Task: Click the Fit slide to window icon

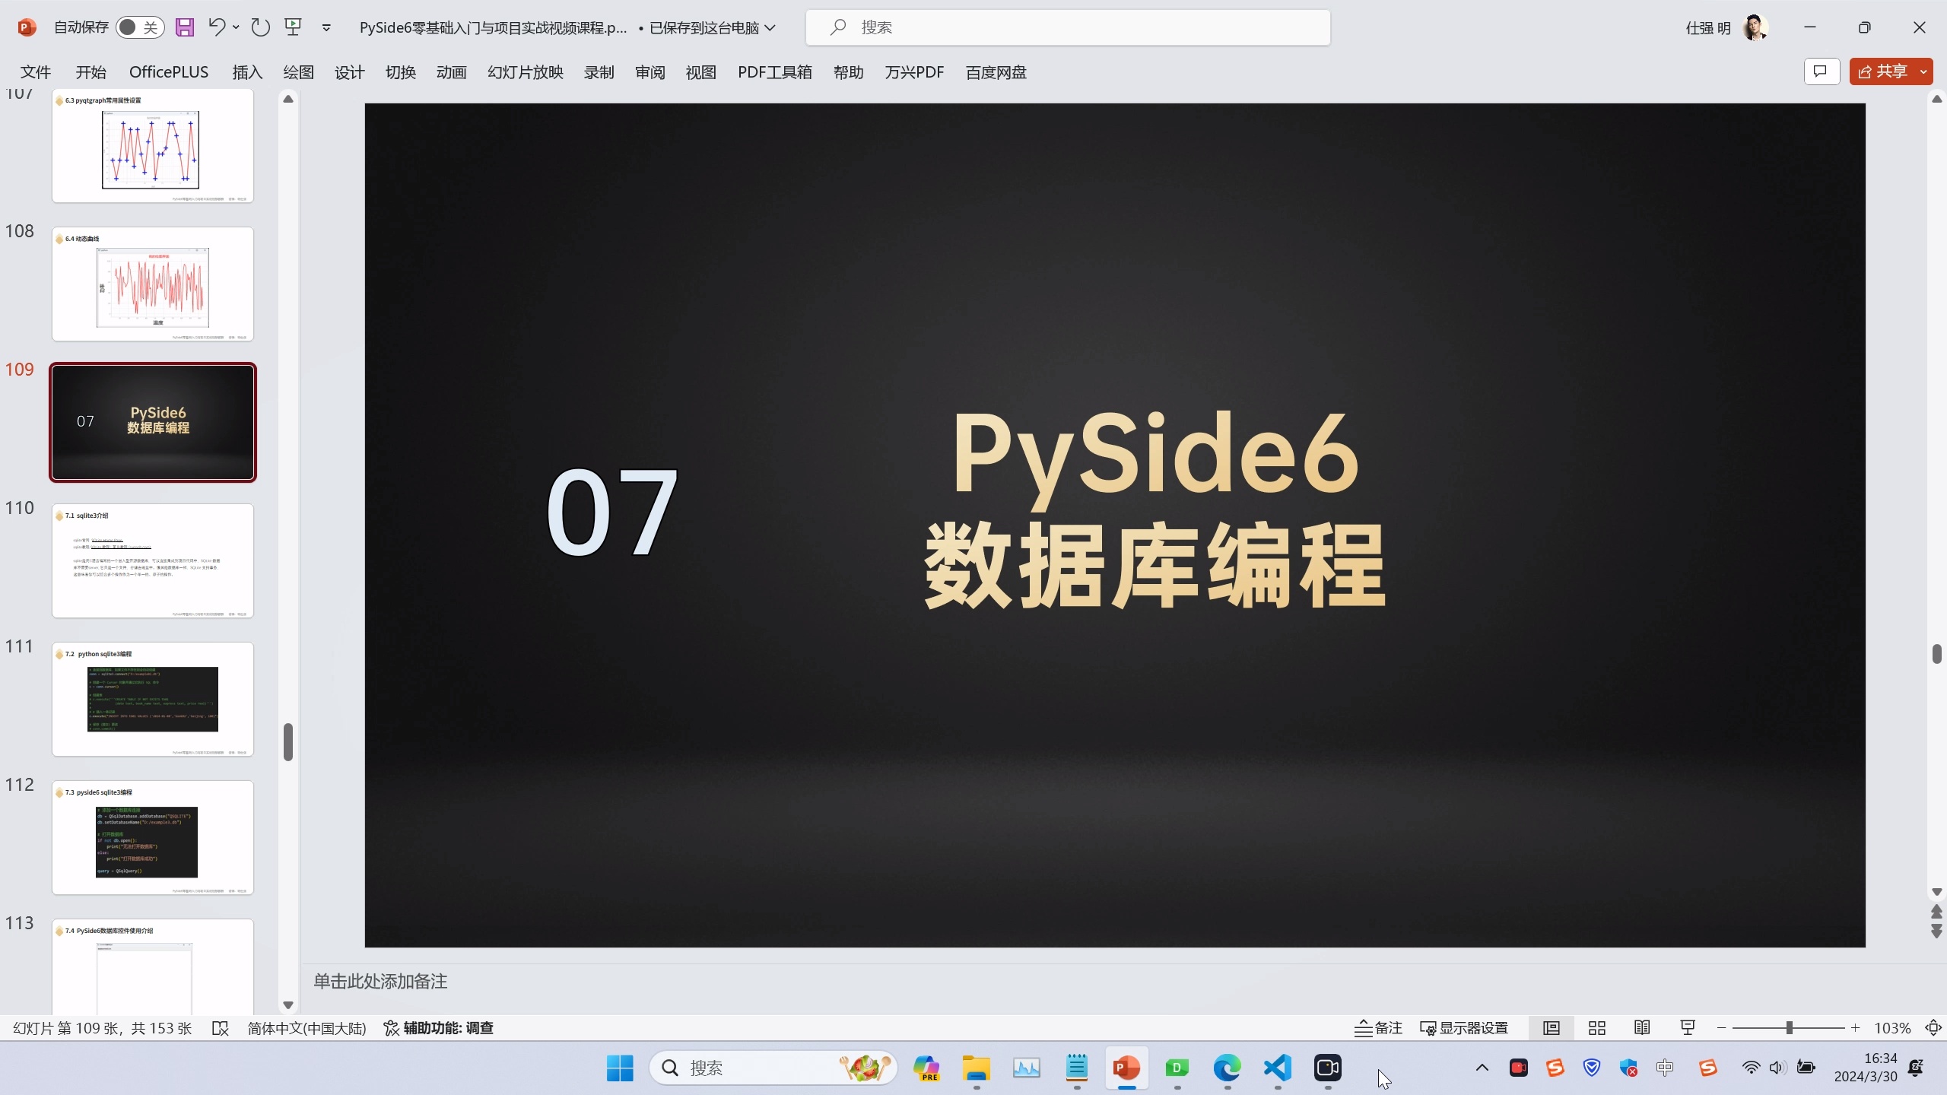Action: point(1933,1027)
